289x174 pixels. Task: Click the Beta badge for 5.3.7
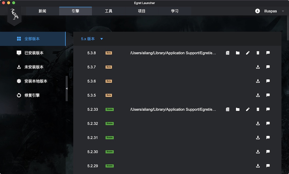click(x=109, y=67)
